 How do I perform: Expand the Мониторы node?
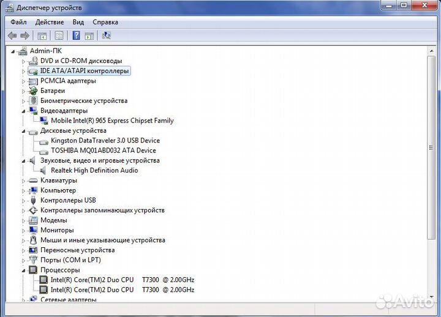pos(24,231)
